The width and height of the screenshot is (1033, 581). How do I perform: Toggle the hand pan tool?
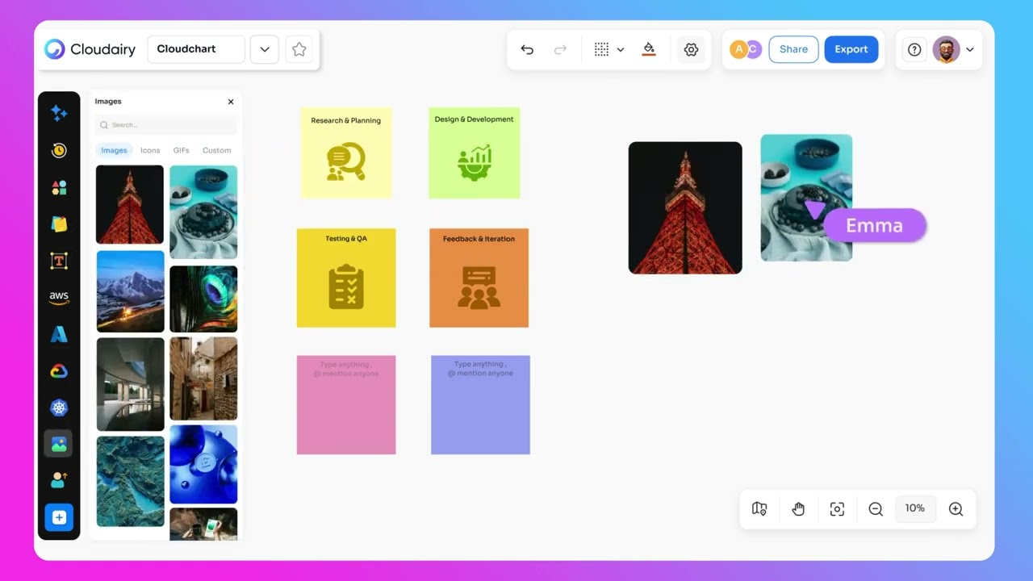tap(798, 509)
